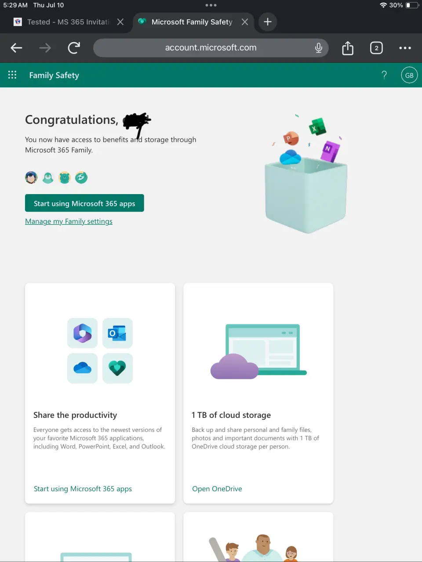Click the cloud storage laptop illustration
422x562 pixels.
pyautogui.click(x=258, y=351)
